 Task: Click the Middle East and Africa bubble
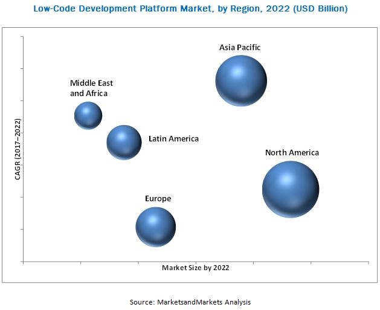click(88, 115)
